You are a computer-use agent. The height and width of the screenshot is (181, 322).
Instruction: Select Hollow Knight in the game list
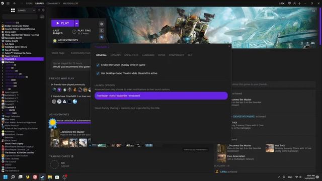point(11,41)
